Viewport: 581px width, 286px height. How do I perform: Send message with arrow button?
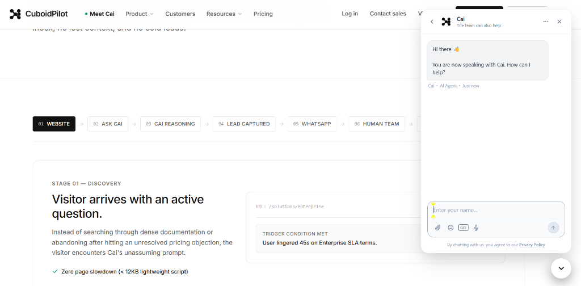553,228
